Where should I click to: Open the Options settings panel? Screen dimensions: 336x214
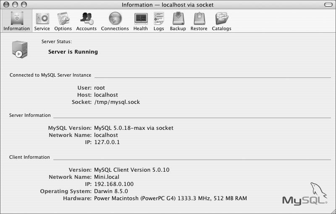click(x=63, y=21)
